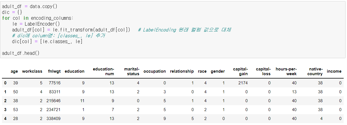Click the 'education-num' column header
The height and width of the screenshot is (125, 347).
click(x=103, y=71)
